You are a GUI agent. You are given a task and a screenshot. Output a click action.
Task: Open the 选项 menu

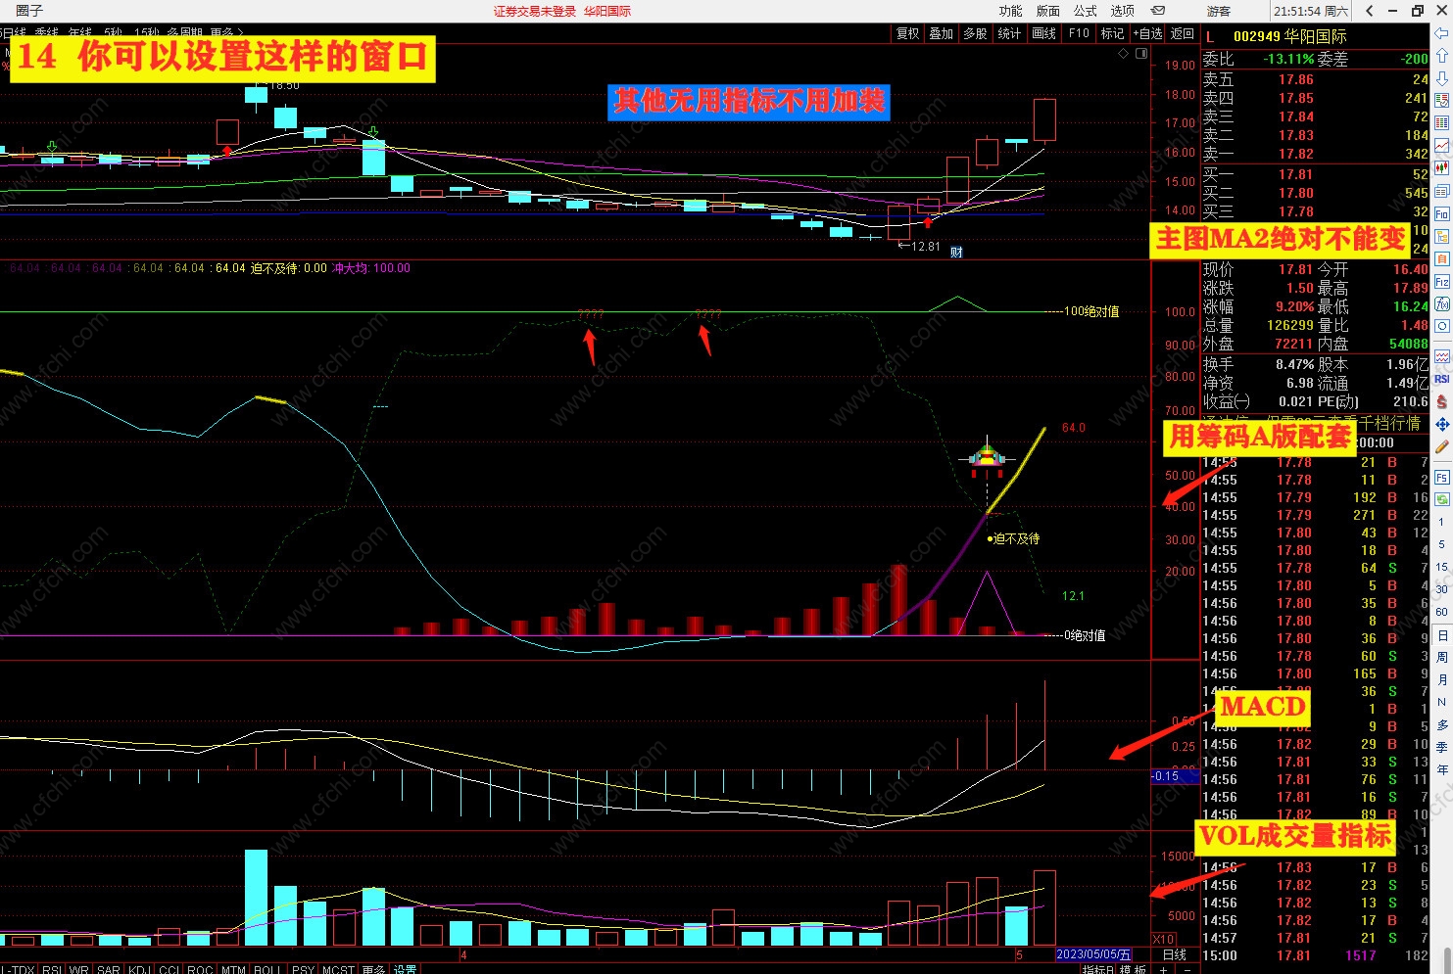coord(1122,11)
